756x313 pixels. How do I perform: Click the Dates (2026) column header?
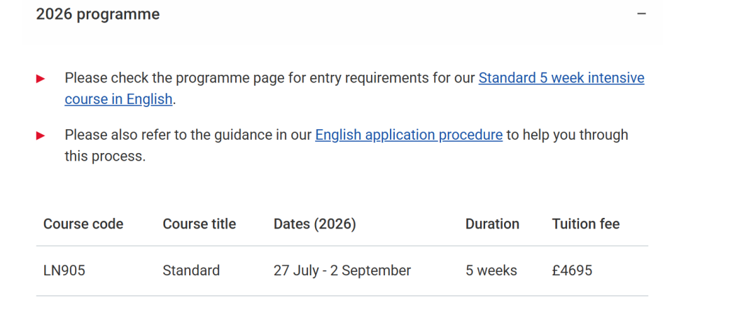(314, 224)
